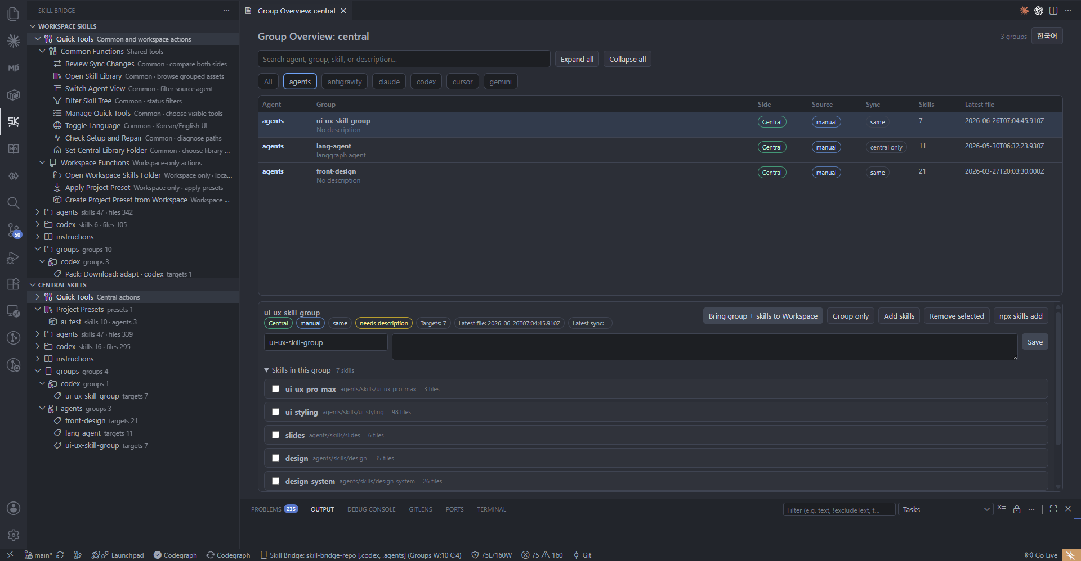Check the design-system skill checkbox

[x=275, y=481]
